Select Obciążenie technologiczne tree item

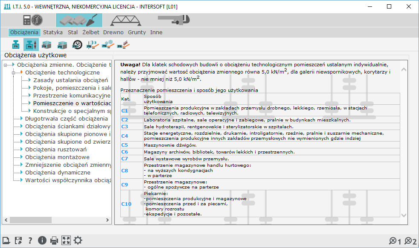point(62,73)
